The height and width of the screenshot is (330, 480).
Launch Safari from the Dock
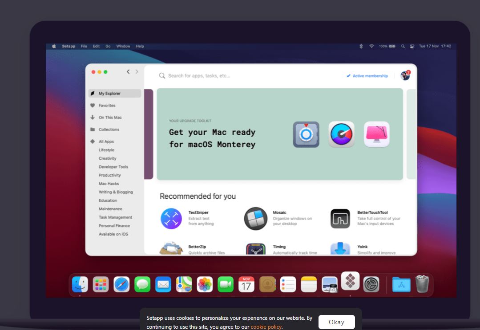click(121, 284)
